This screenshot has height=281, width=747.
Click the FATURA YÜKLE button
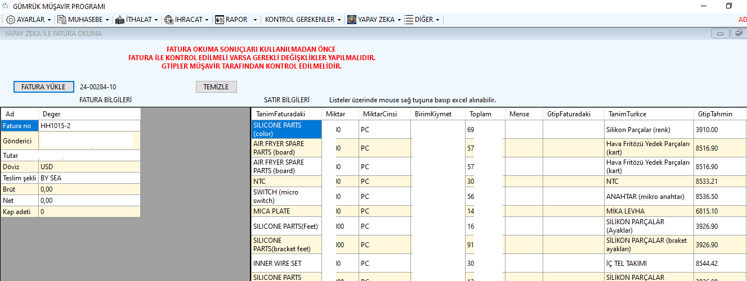point(43,87)
